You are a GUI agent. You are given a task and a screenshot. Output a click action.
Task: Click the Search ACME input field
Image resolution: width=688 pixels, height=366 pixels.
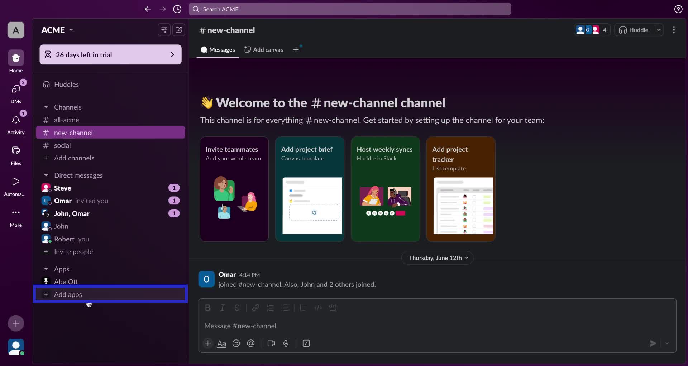coord(350,9)
